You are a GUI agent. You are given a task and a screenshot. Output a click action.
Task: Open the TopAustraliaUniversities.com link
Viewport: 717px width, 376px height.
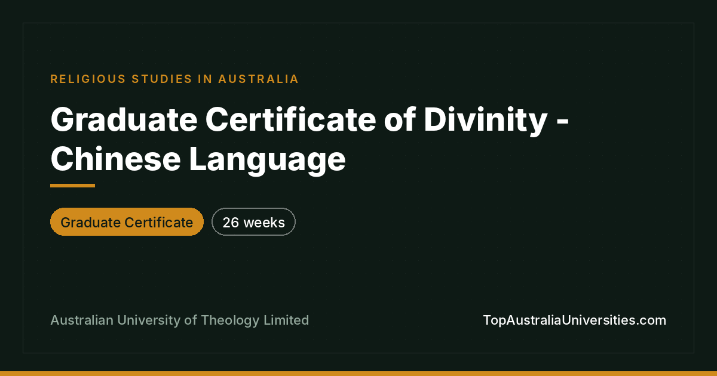(574, 320)
